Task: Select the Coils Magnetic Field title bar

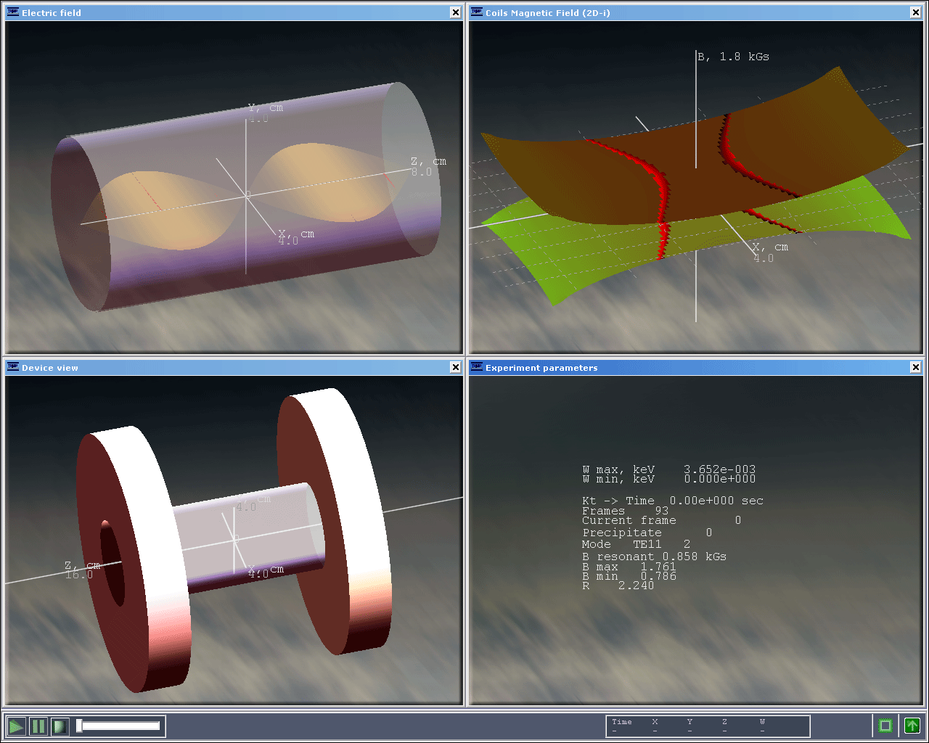Action: coord(689,12)
